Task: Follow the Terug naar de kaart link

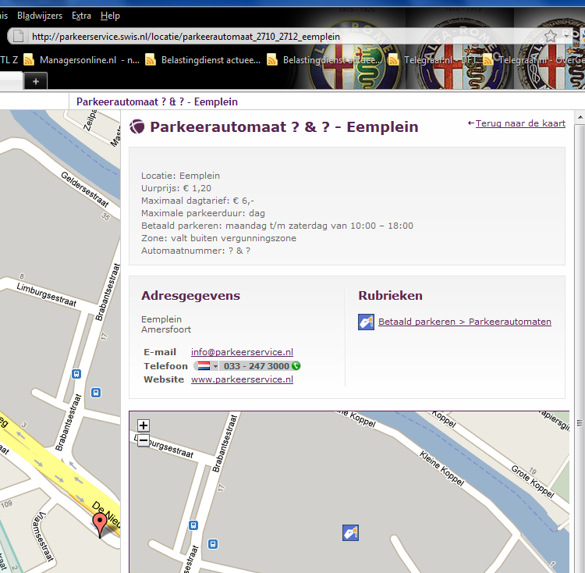Action: point(519,123)
